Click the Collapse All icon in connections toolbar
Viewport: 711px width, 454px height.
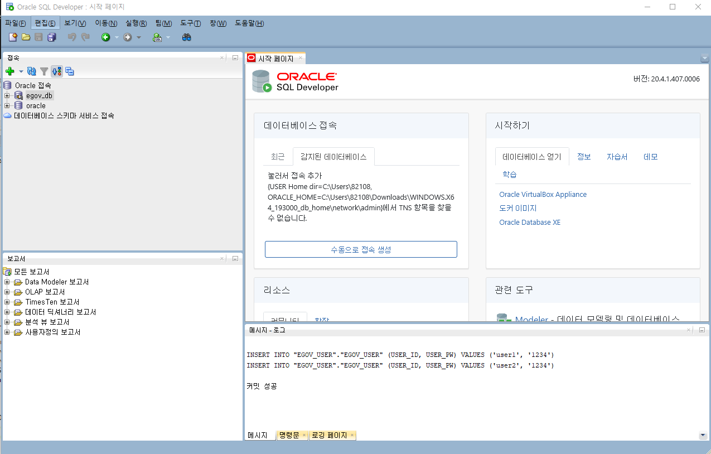(70, 71)
